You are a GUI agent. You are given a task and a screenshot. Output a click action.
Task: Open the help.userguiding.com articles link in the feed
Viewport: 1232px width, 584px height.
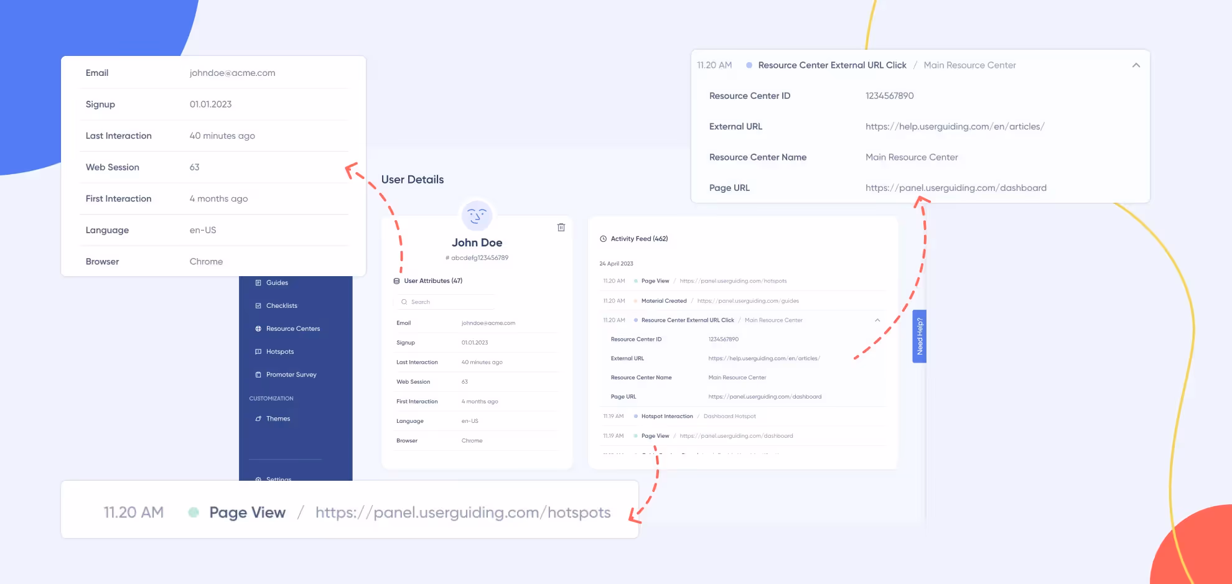click(764, 359)
